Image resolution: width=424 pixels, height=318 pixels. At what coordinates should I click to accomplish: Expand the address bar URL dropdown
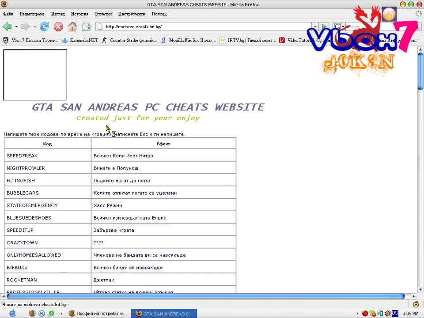point(315,26)
